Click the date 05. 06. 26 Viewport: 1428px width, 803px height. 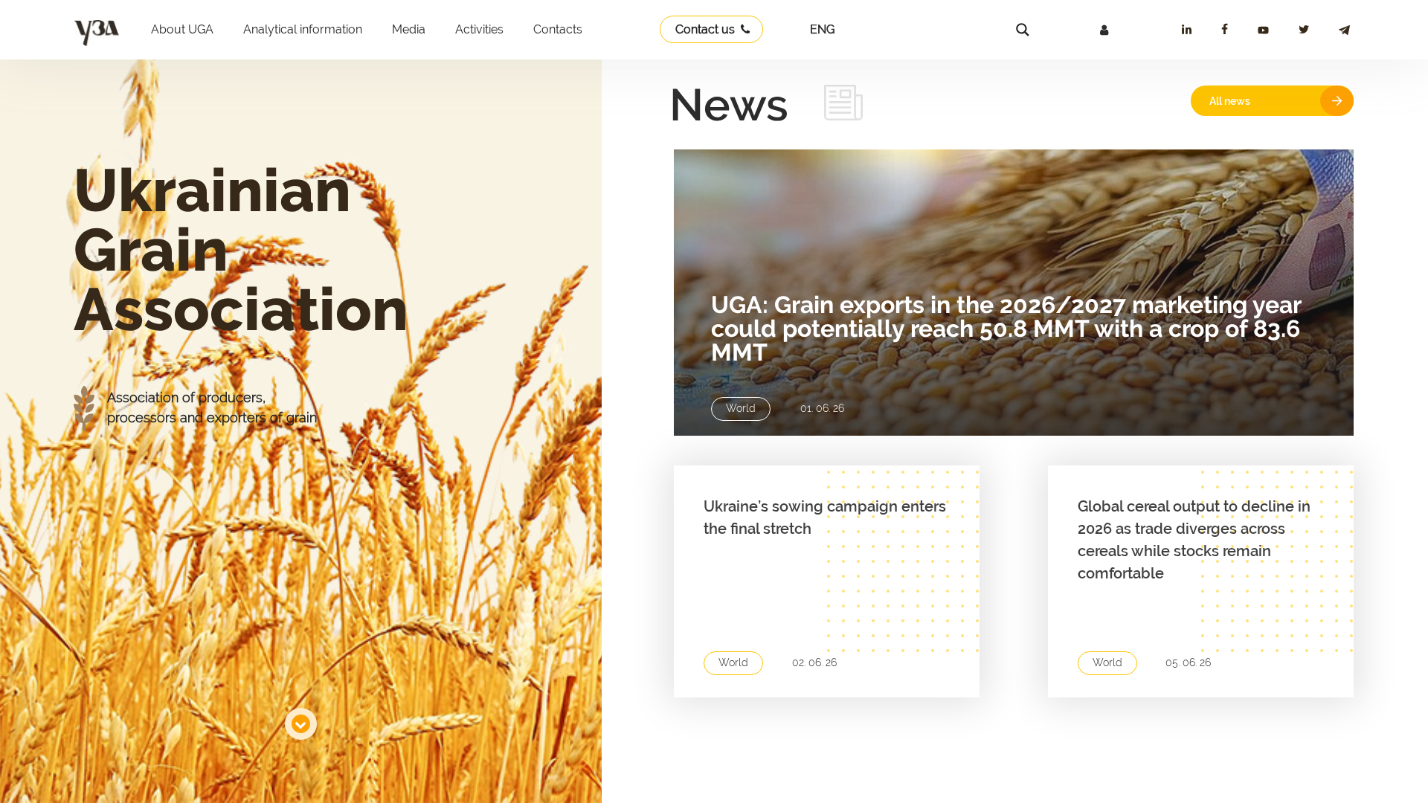coord(1189,662)
